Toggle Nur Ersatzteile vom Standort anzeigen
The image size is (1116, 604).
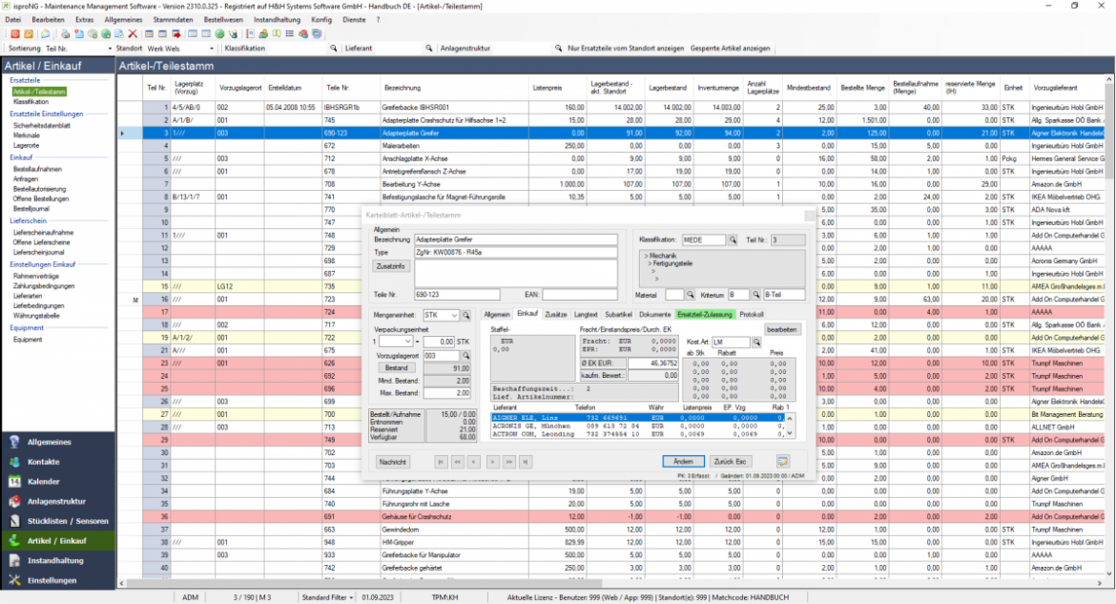pos(624,48)
